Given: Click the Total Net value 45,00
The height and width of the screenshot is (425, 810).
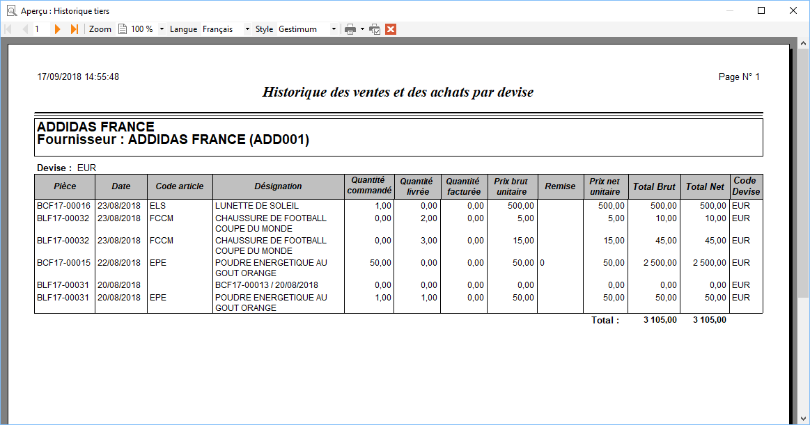Looking at the screenshot, I should pos(715,241).
